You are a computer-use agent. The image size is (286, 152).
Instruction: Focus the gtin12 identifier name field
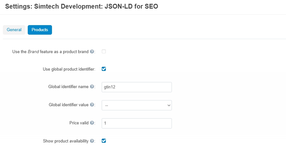(136, 87)
